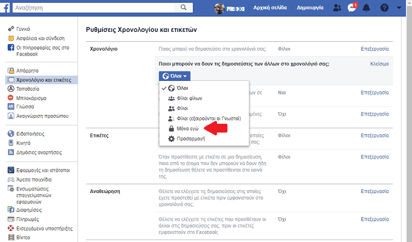Open the account menu dropdown arrow

coord(399,8)
